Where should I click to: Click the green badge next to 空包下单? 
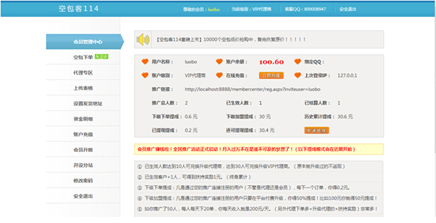click(101, 56)
